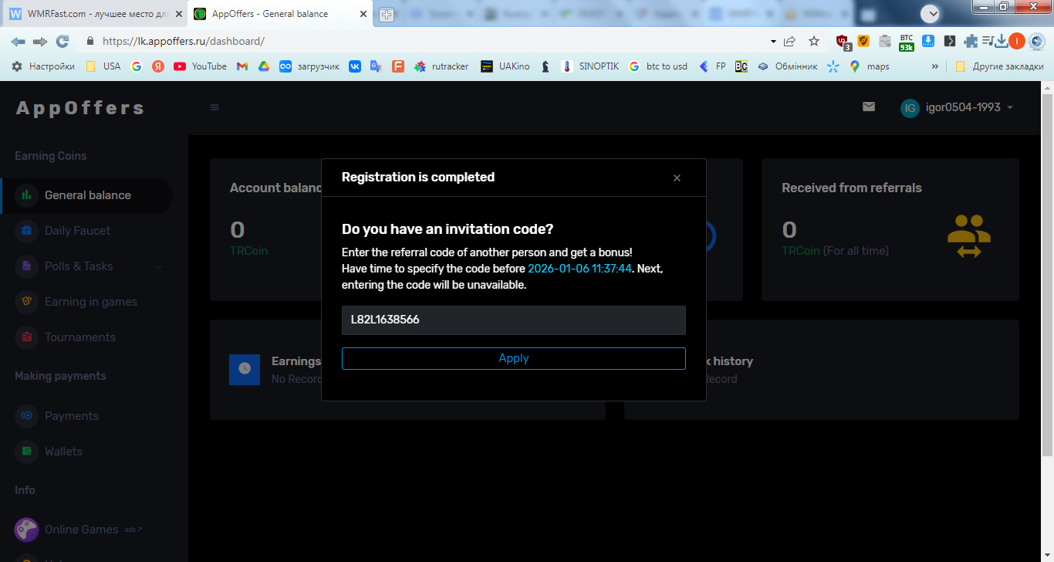Go to the Tournaments page
Screen dimensions: 1054x562
79,337
